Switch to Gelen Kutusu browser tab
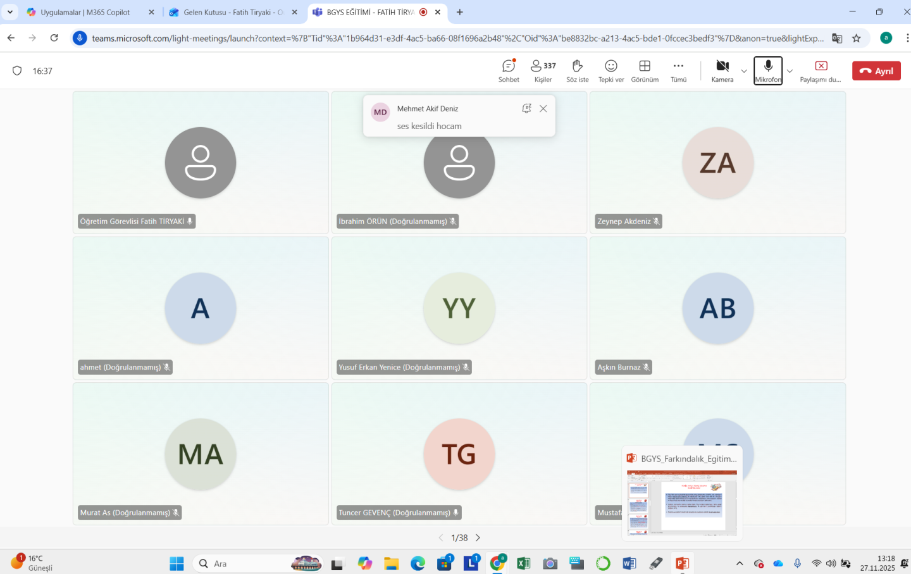Image resolution: width=911 pixels, height=574 pixels. [232, 12]
